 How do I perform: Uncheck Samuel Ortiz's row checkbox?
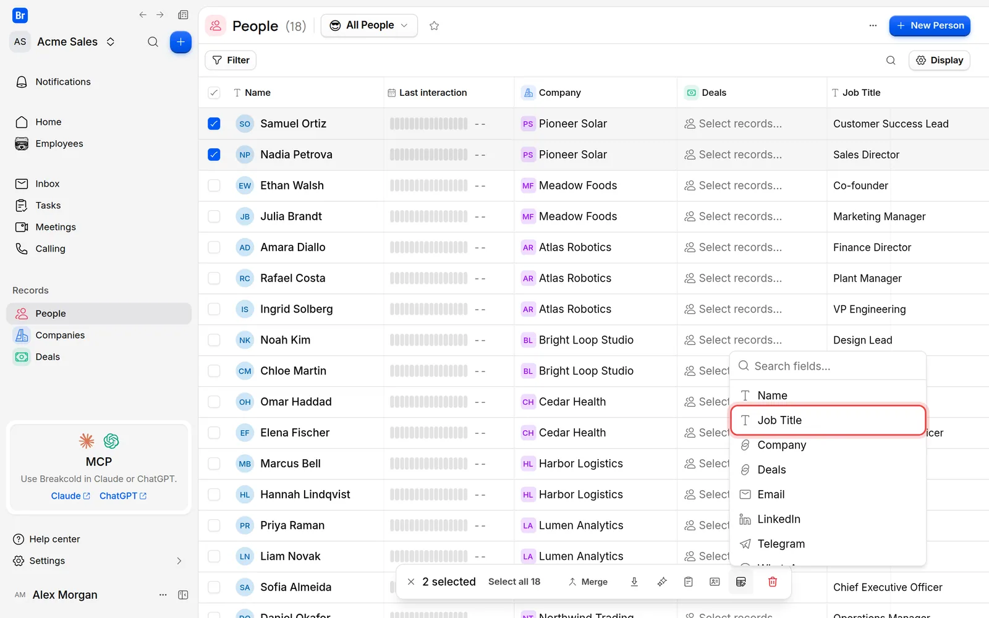pyautogui.click(x=214, y=124)
